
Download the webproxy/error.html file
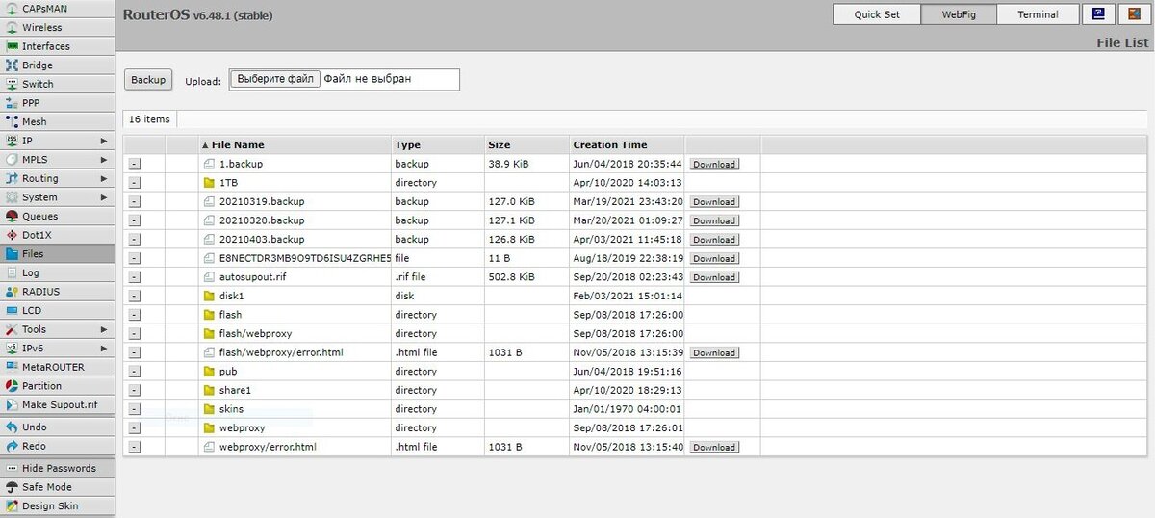714,448
